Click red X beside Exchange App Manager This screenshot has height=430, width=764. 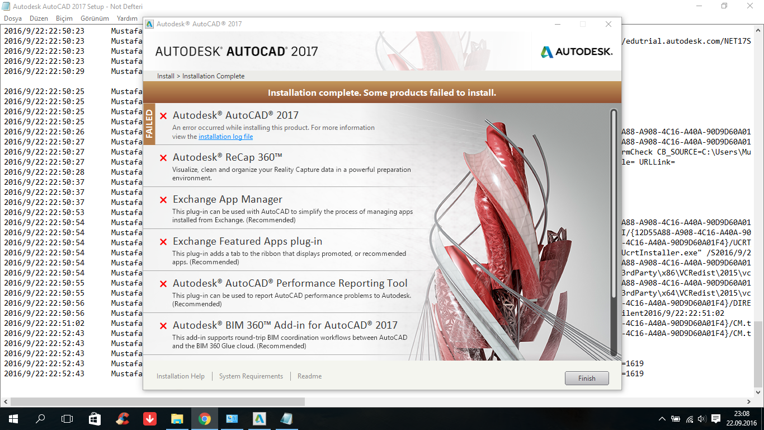[x=163, y=200]
